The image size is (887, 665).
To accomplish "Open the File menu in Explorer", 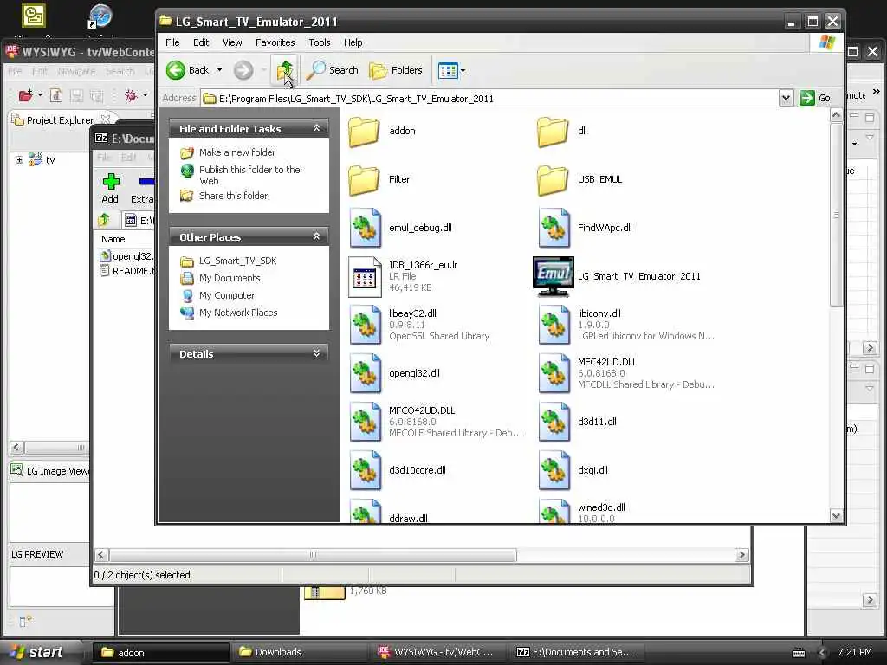I will click(x=172, y=42).
